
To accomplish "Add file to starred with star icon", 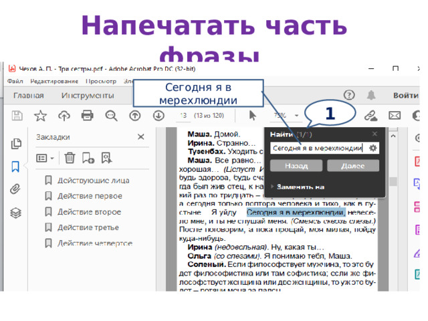I will [40, 116].
